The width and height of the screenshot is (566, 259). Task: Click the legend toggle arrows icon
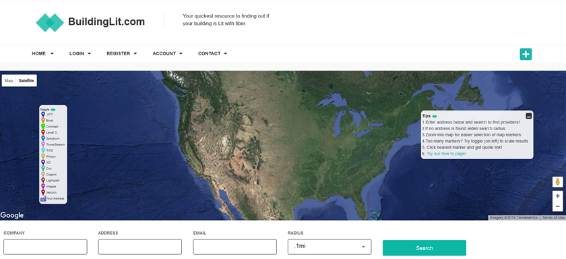click(x=53, y=109)
